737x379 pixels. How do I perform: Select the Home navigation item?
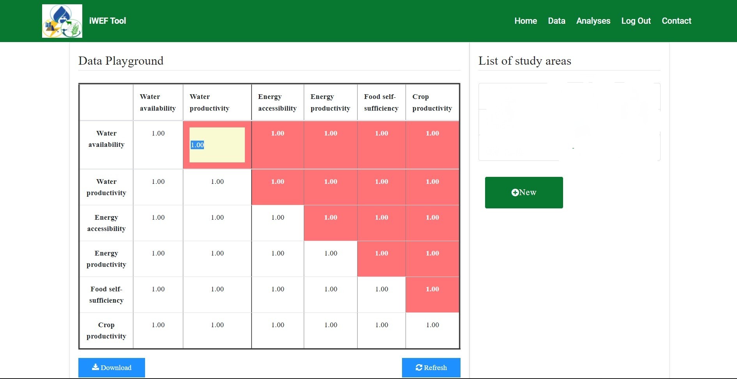point(525,21)
